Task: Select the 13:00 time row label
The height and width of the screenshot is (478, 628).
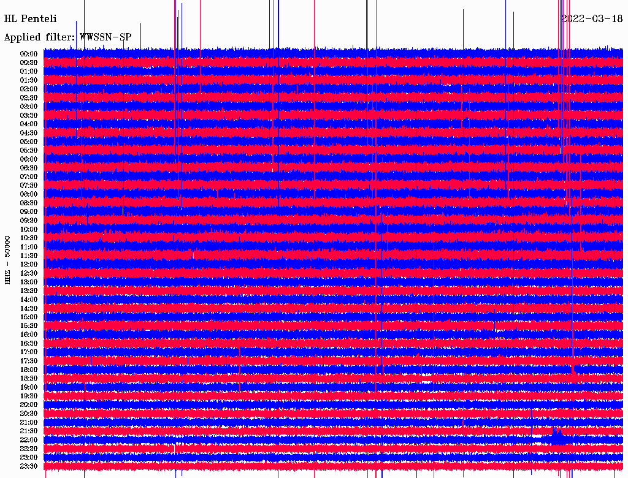Action: [29, 283]
